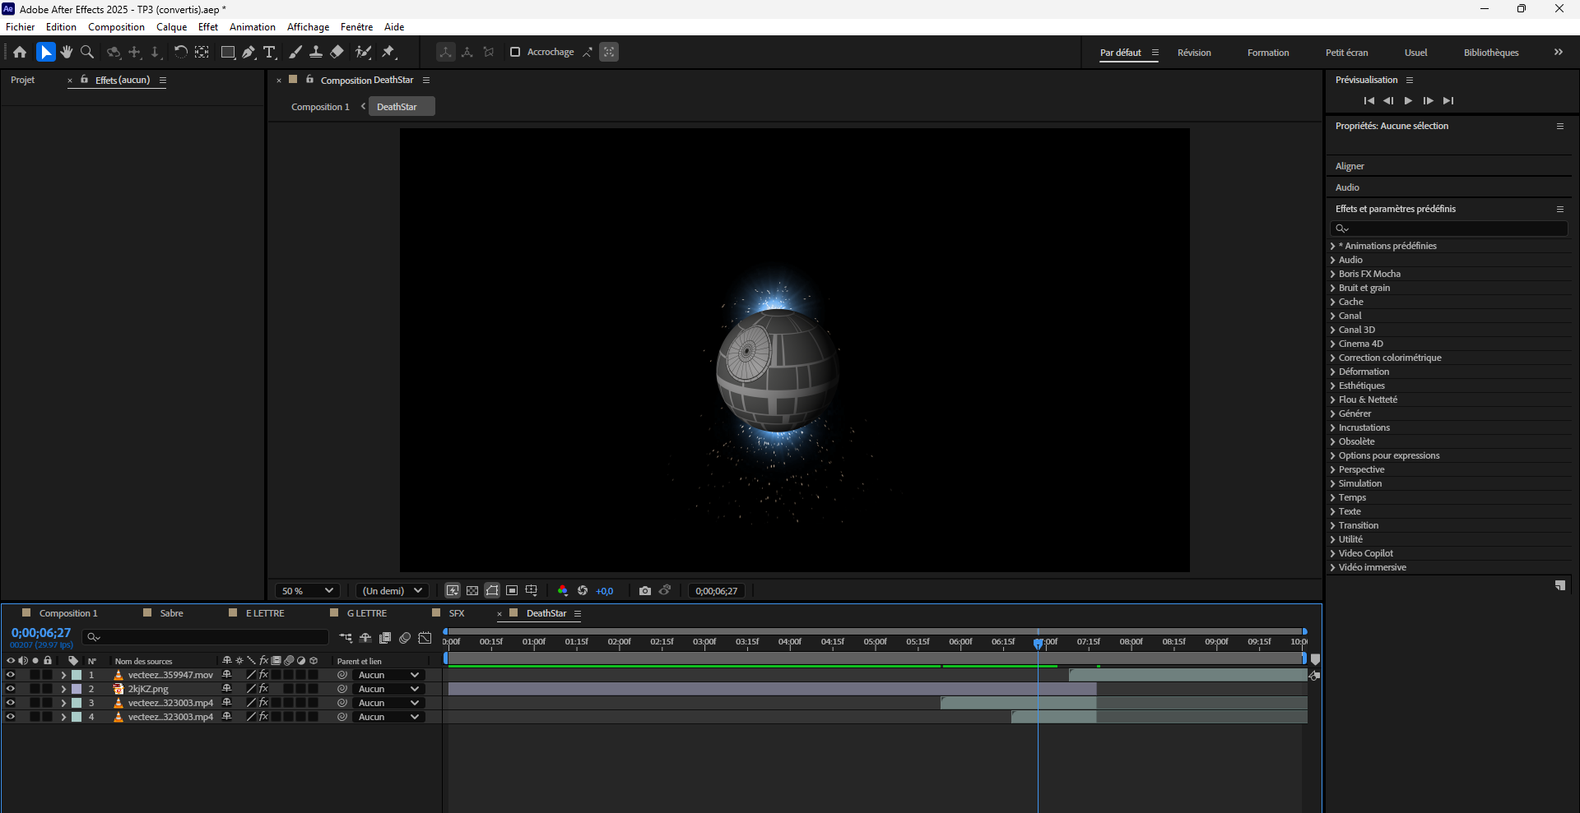Select the Zoom magnifier tool
1580x813 pixels.
(87, 52)
